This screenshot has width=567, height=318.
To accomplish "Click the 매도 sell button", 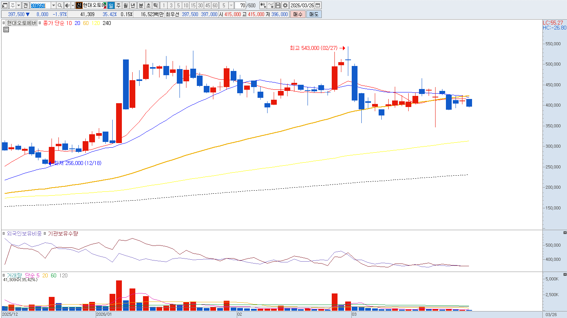I will pos(314,14).
